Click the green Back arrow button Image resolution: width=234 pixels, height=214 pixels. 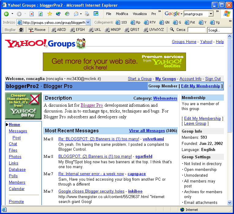pos(6,14)
